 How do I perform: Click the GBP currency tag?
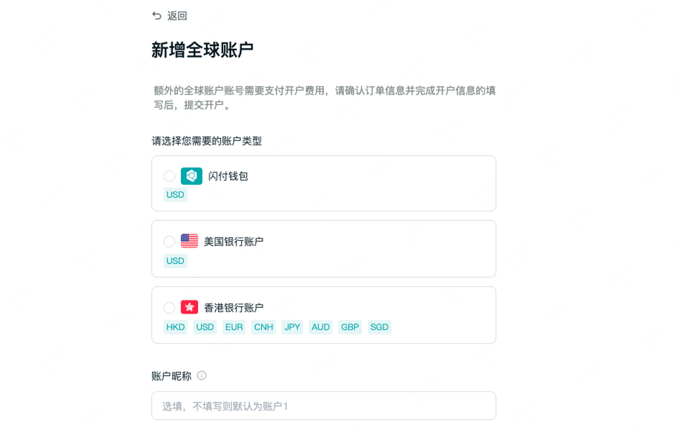point(350,327)
